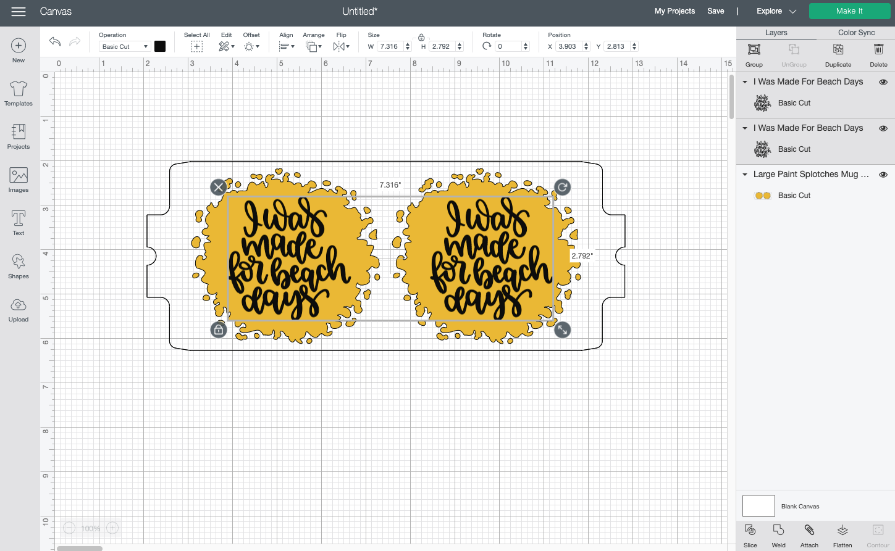Toggle the size aspect ratio lock

click(x=421, y=38)
